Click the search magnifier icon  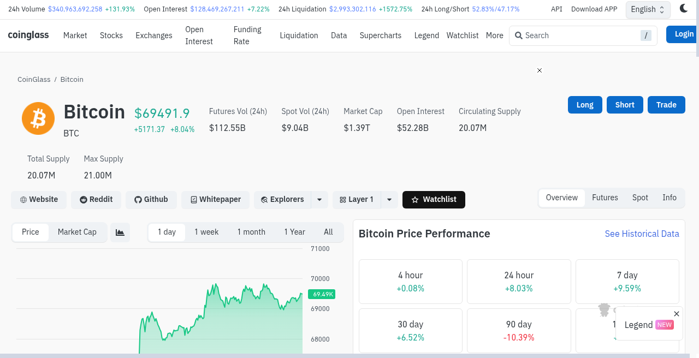click(519, 35)
